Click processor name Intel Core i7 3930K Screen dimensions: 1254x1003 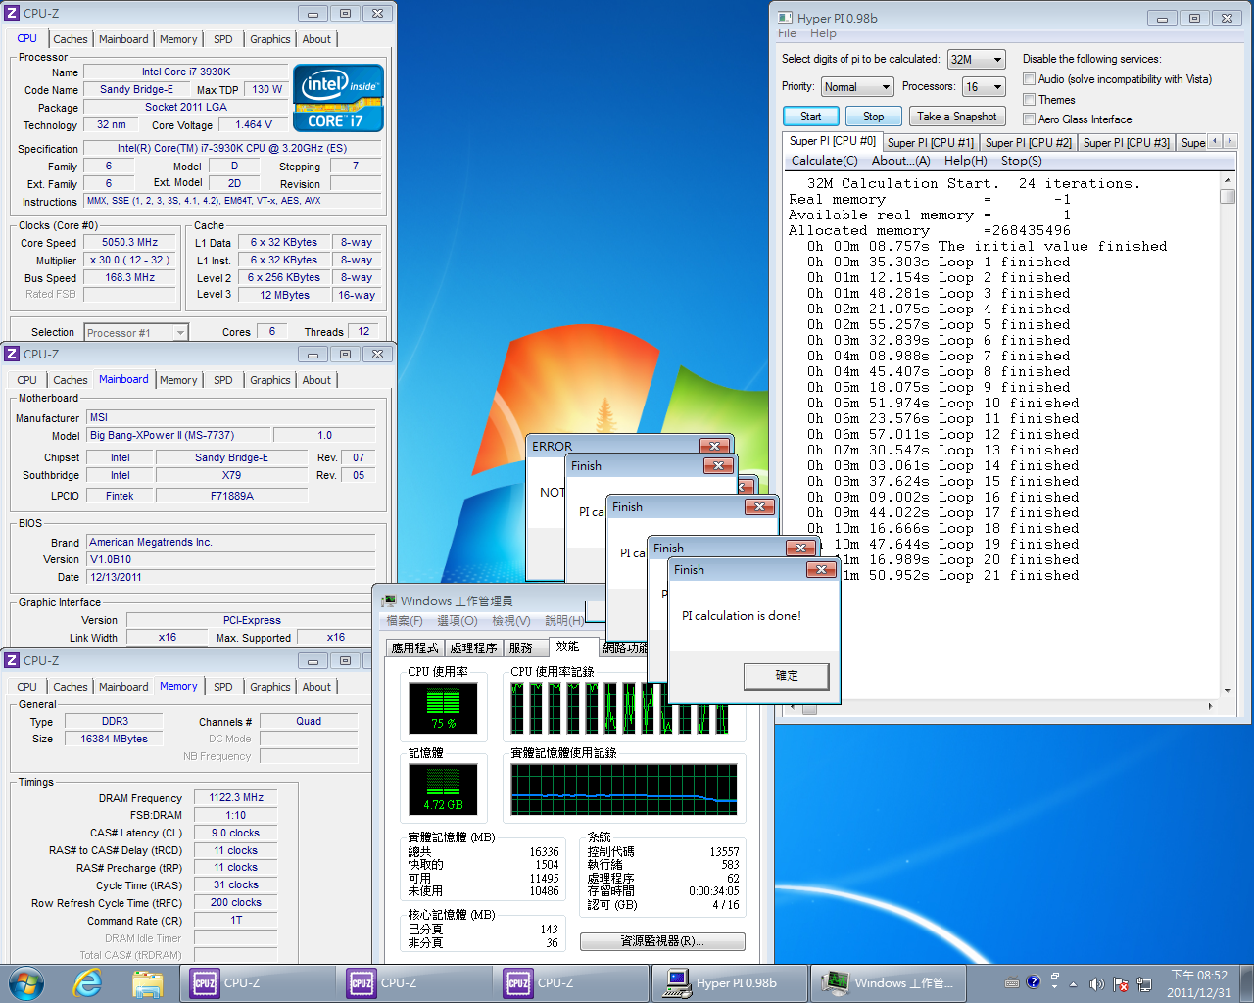pyautogui.click(x=186, y=72)
